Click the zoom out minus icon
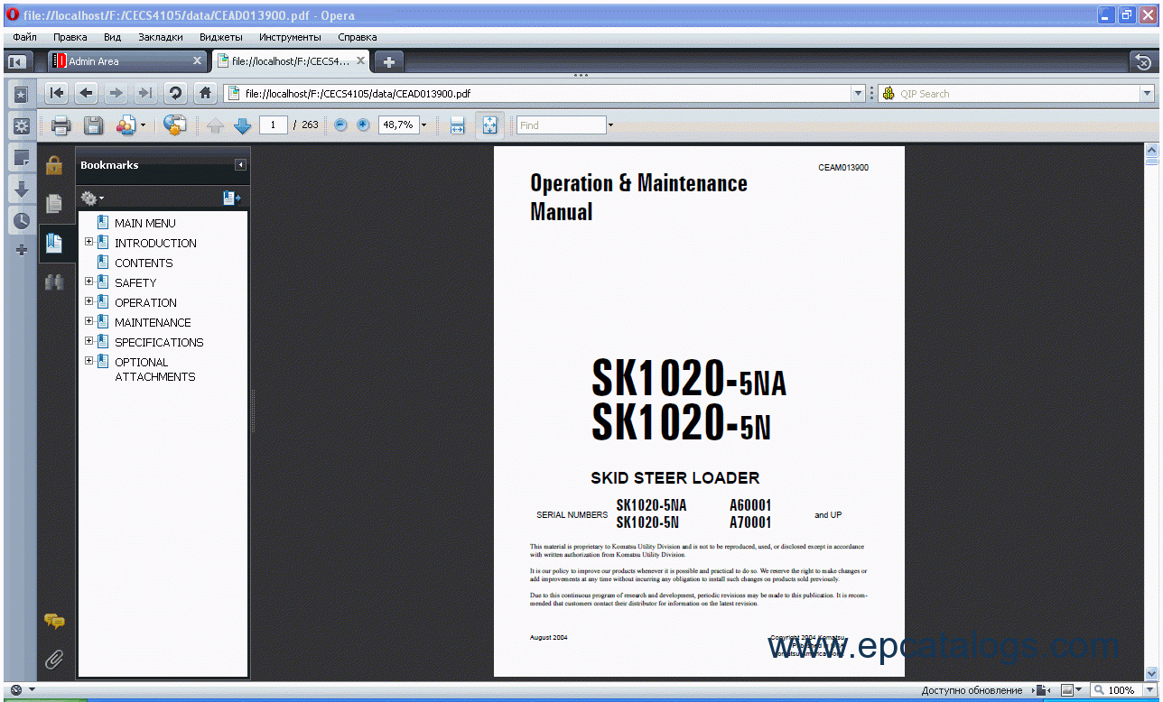The width and height of the screenshot is (1163, 702). [340, 125]
